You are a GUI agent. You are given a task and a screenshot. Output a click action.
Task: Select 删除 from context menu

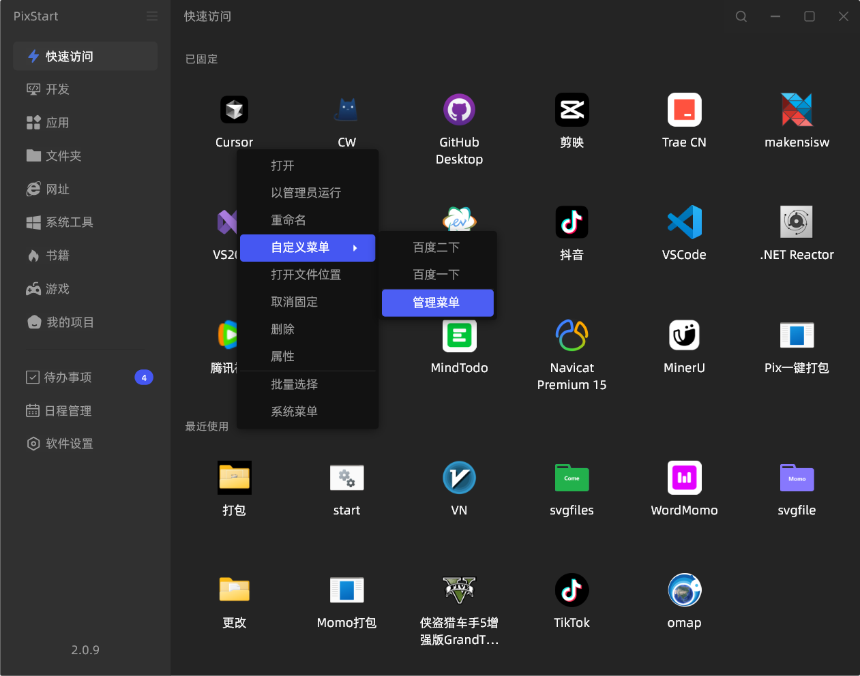click(x=308, y=329)
